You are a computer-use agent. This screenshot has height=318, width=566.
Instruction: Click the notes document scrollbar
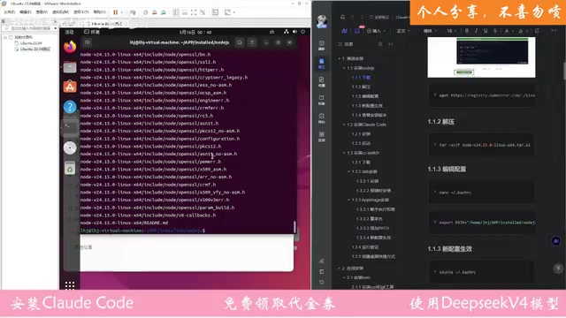564,71
